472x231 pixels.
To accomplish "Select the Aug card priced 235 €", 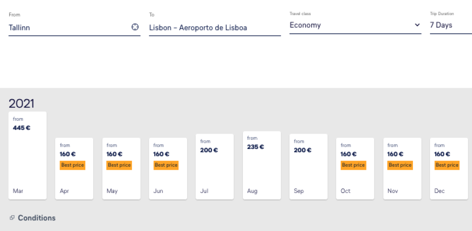I will click(261, 165).
